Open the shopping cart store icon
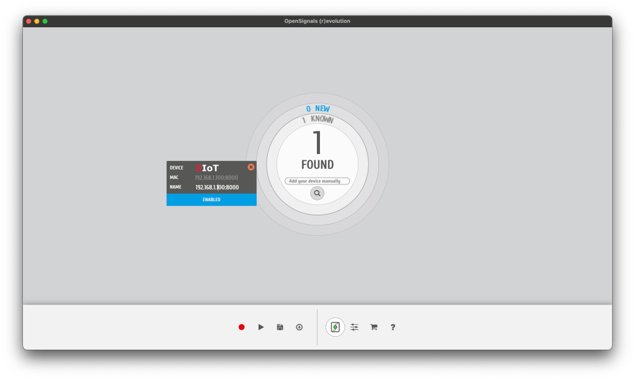Screen dimensions: 635x380 tap(373, 327)
